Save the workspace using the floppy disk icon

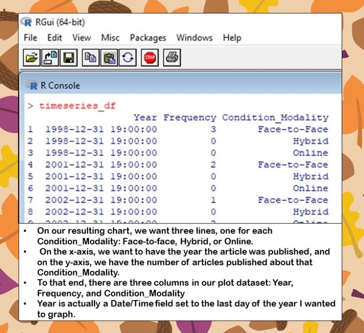(x=69, y=58)
